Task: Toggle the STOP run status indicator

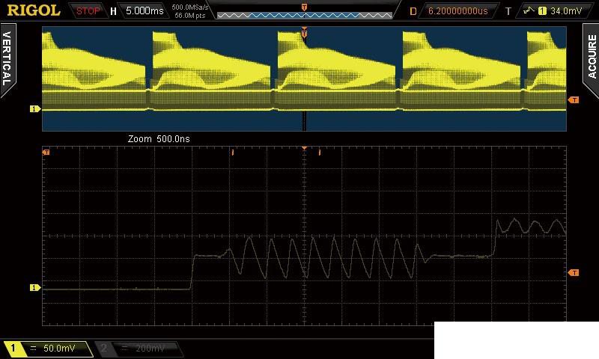Action: [x=88, y=11]
